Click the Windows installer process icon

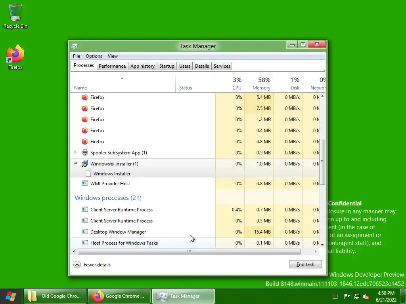click(85, 163)
